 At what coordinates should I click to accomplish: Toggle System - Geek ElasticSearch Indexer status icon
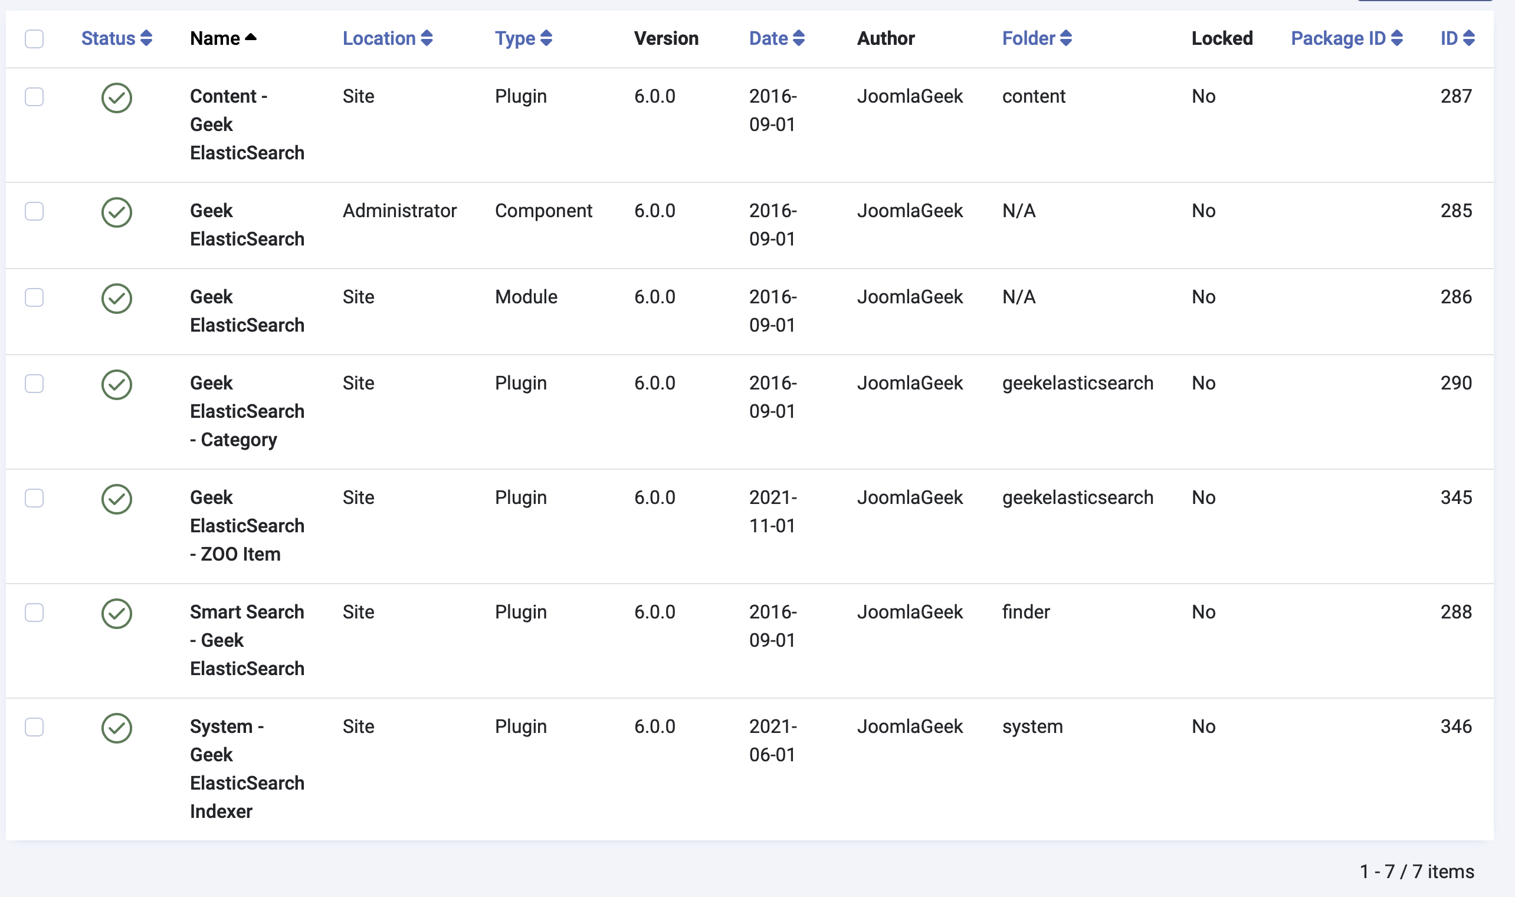117,728
